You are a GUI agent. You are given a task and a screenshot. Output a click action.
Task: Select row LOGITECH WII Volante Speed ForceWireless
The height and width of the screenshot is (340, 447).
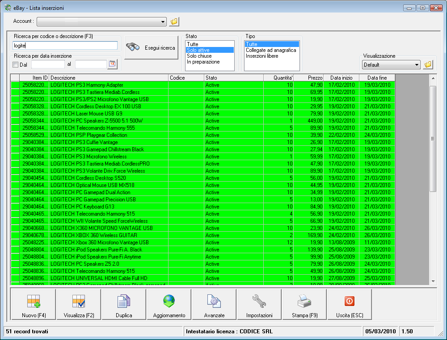[x=202, y=221]
